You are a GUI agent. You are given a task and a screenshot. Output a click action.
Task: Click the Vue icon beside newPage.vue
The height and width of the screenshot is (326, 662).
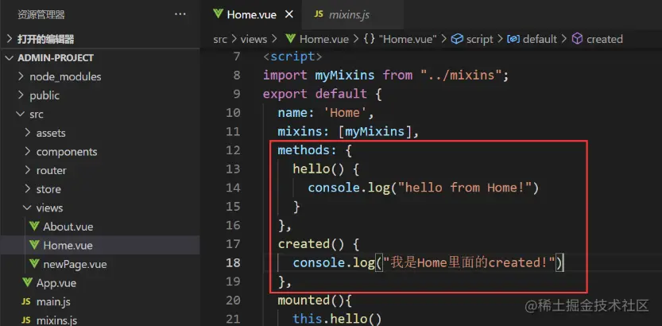34,264
